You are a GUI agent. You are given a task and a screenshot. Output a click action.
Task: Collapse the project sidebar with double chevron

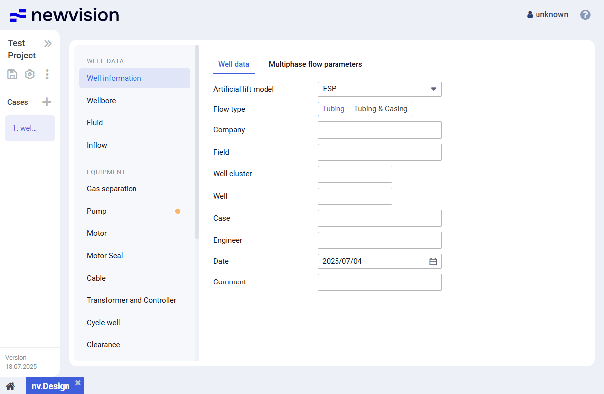click(48, 44)
